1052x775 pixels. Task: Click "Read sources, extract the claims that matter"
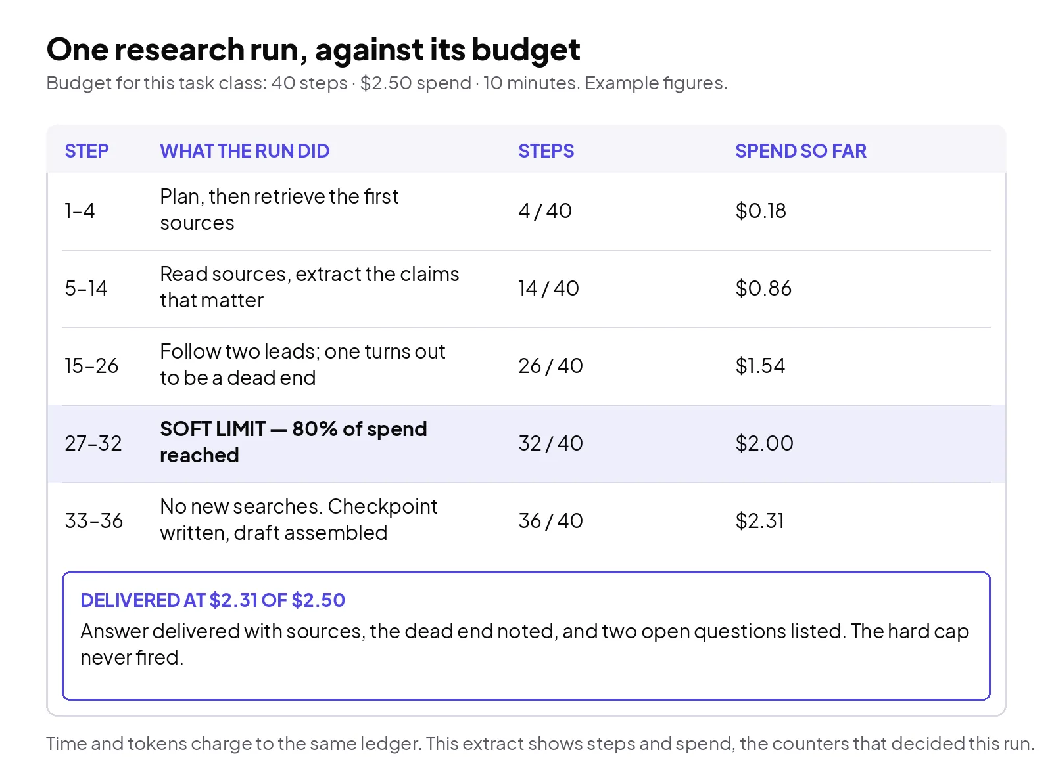(310, 288)
